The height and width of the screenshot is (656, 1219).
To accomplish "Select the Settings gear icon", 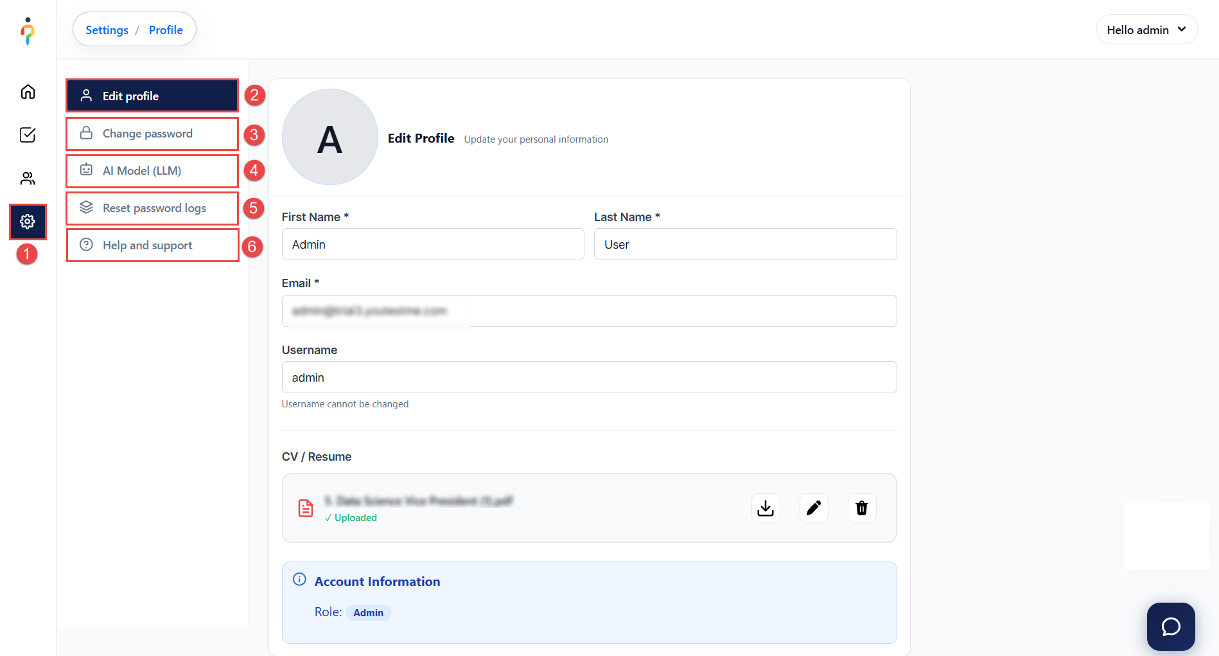I will point(28,222).
